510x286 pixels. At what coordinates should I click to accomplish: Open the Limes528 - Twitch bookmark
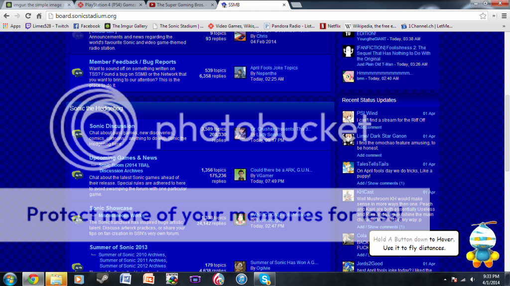tap(47, 26)
